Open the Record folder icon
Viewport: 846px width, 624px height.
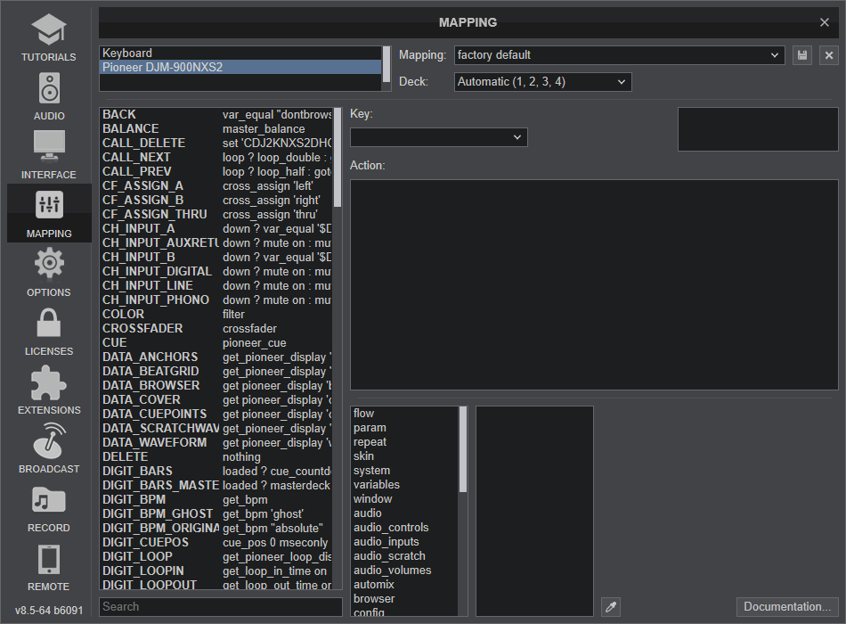point(49,507)
